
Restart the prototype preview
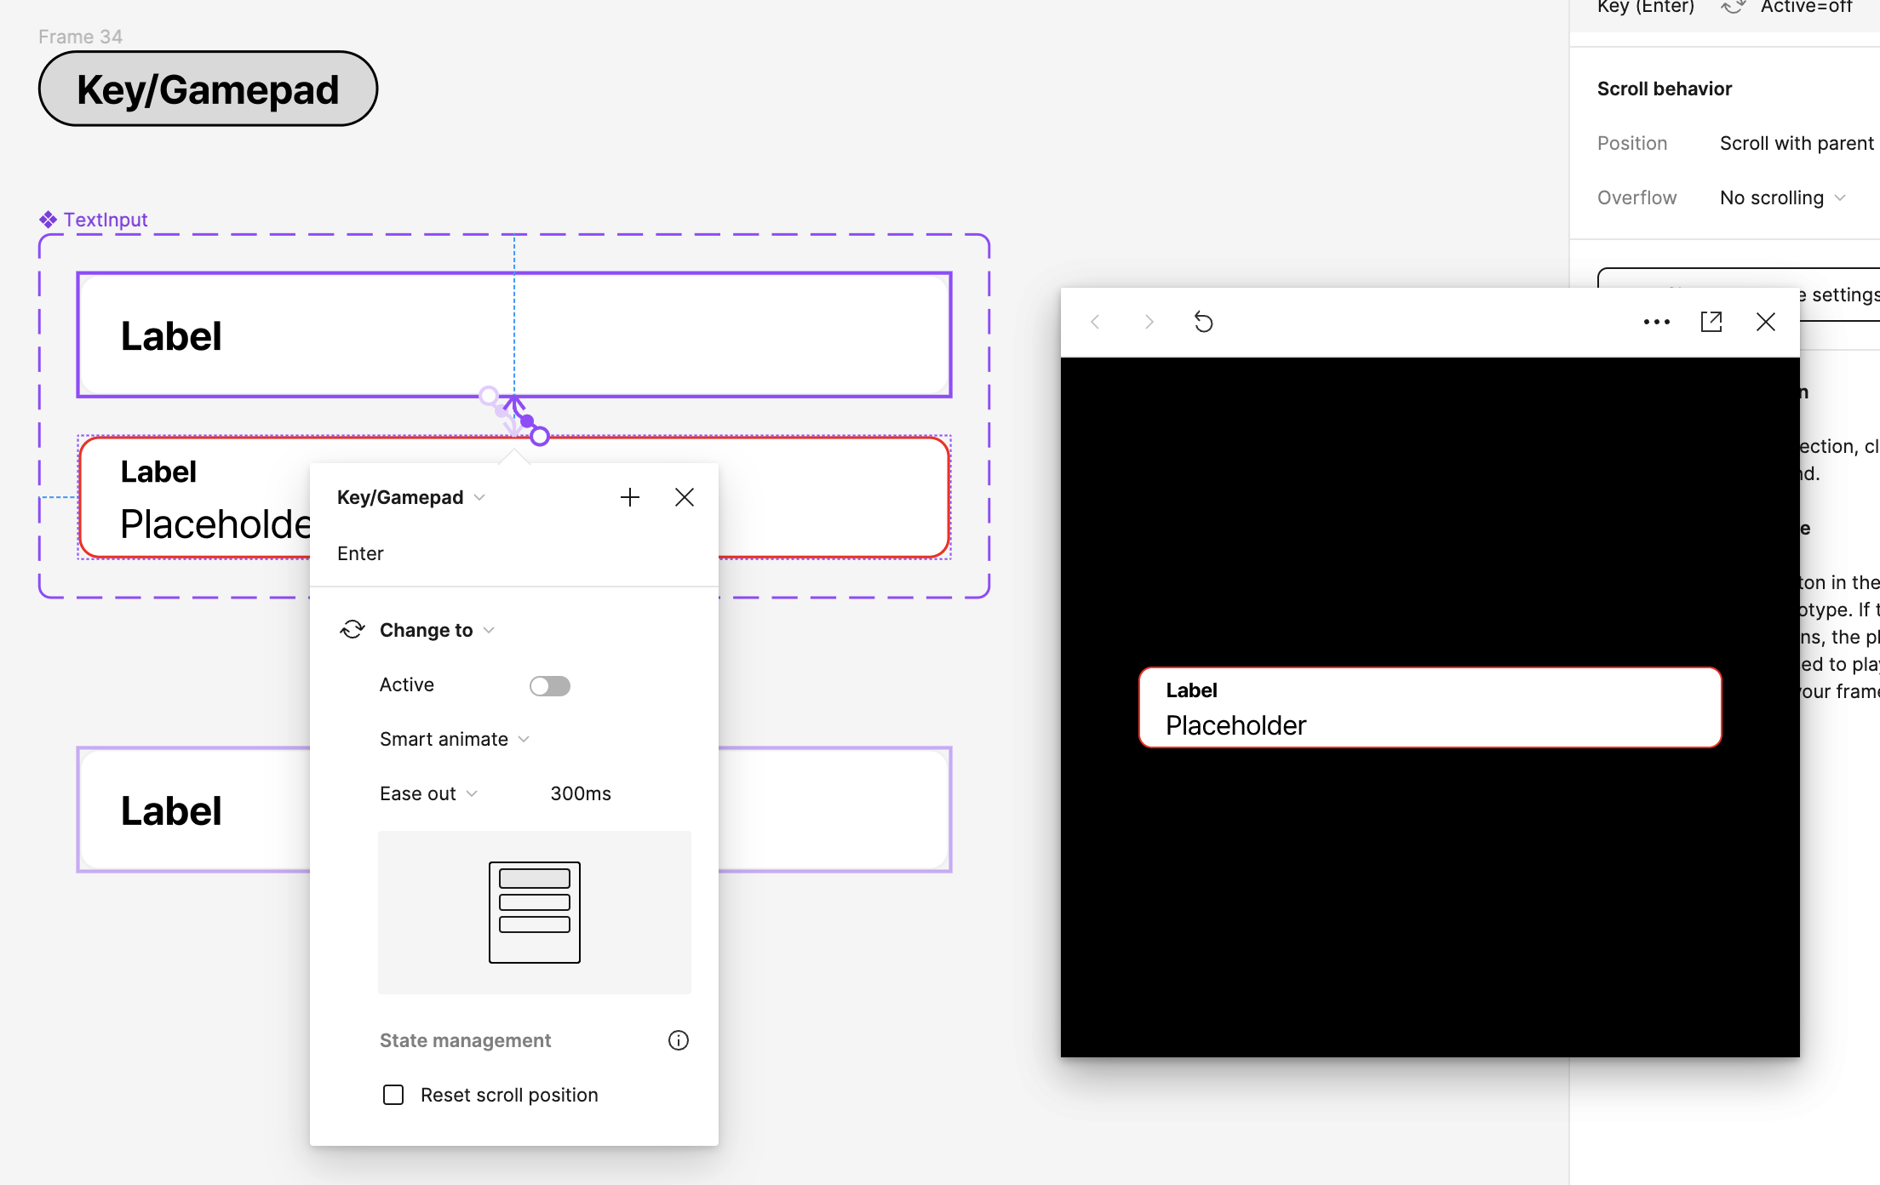pyautogui.click(x=1203, y=322)
